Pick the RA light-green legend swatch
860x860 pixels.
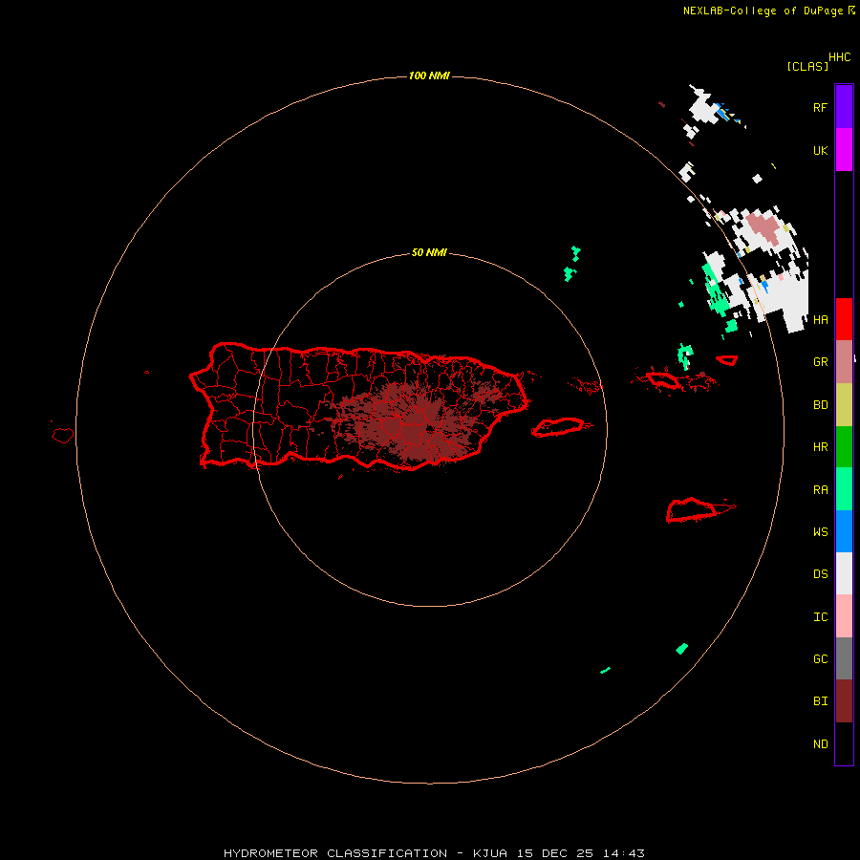pos(844,489)
